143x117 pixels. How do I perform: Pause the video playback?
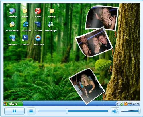pyautogui.click(x=15, y=111)
